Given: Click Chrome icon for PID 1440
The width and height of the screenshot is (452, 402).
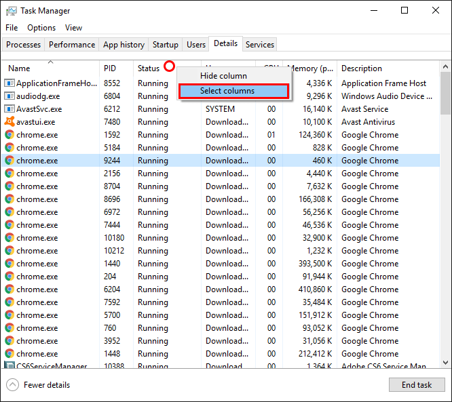Looking at the screenshot, I should 10,264.
